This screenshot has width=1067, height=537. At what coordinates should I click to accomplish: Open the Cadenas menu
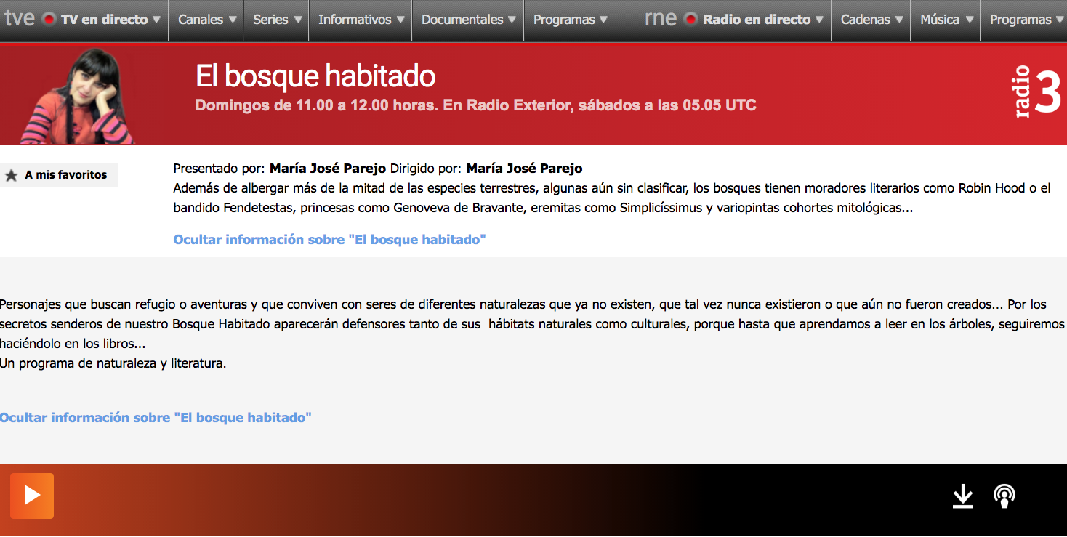(x=871, y=20)
